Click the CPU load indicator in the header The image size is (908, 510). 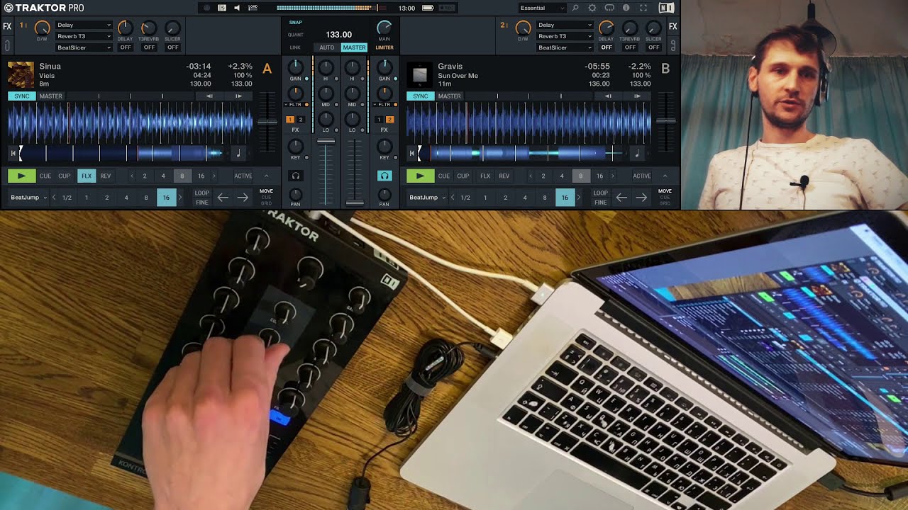pyautogui.click(x=253, y=8)
